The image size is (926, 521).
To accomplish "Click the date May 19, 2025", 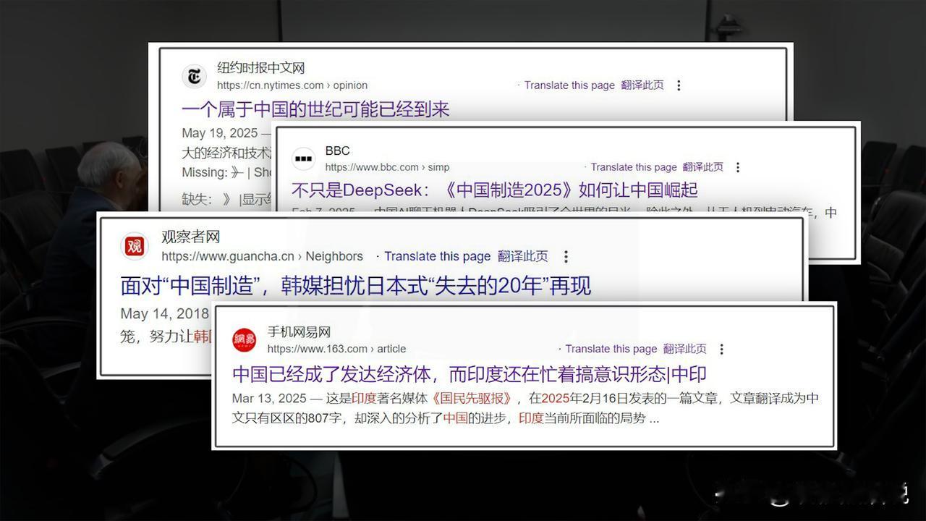I will pyautogui.click(x=220, y=133).
